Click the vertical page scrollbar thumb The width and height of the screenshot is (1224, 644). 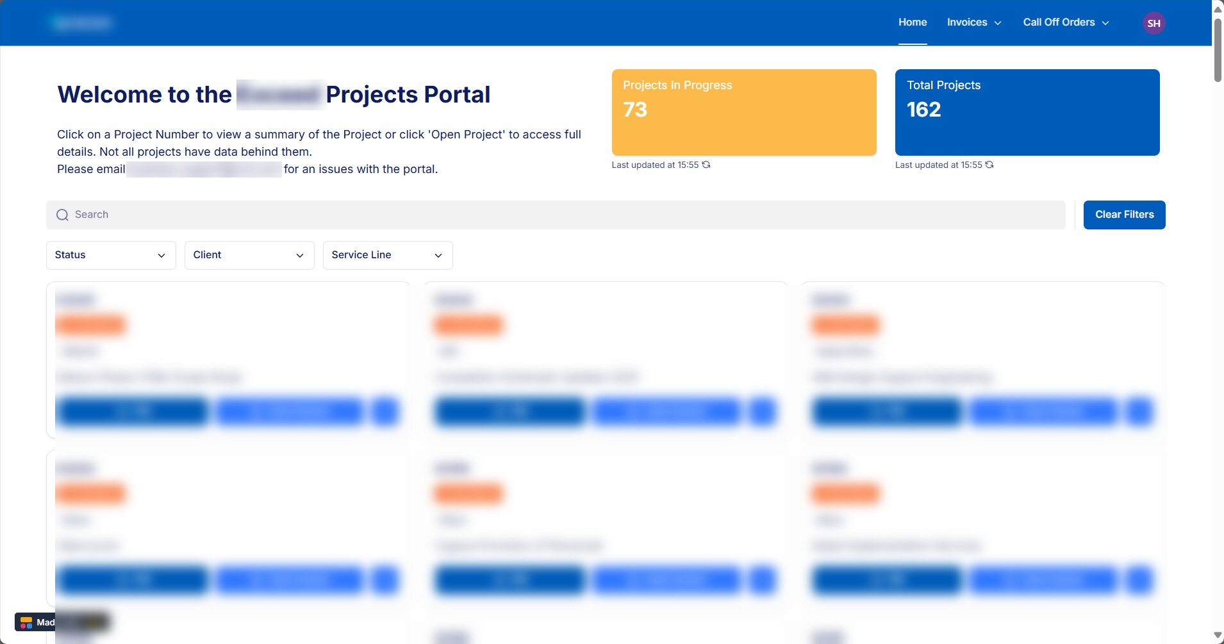pyautogui.click(x=1218, y=50)
